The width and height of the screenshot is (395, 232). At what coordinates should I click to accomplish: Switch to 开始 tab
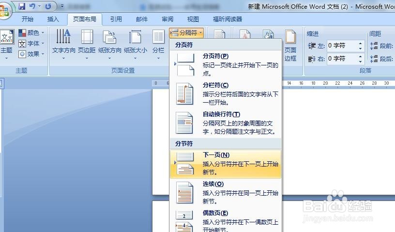27,19
